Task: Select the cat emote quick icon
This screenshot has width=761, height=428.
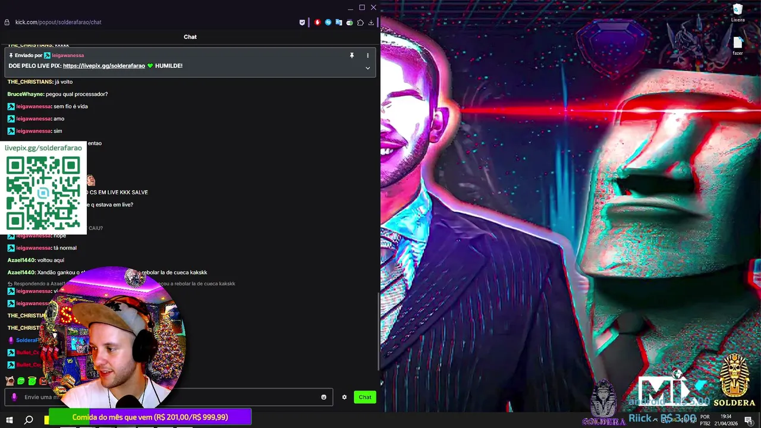Action: pos(10,381)
